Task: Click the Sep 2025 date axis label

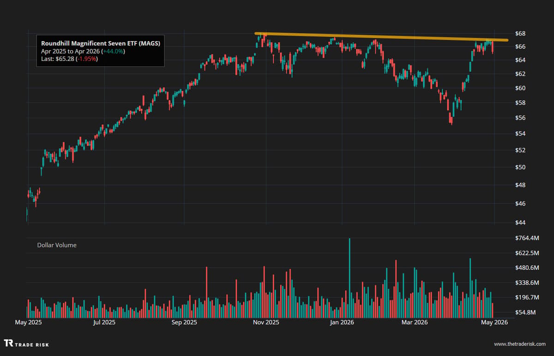Action: 184,322
